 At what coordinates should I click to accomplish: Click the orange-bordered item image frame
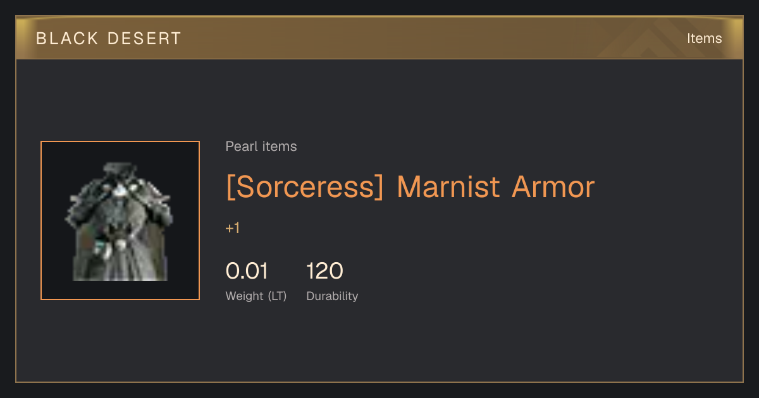[120, 220]
